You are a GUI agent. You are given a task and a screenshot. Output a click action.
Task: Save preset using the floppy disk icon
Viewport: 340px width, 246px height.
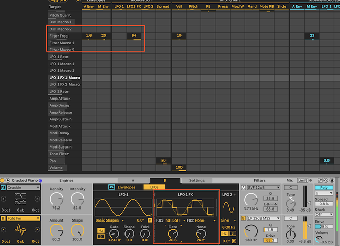pyautogui.click(x=332, y=180)
